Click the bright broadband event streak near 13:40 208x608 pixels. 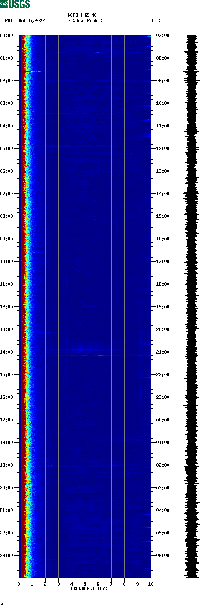(x=94, y=345)
